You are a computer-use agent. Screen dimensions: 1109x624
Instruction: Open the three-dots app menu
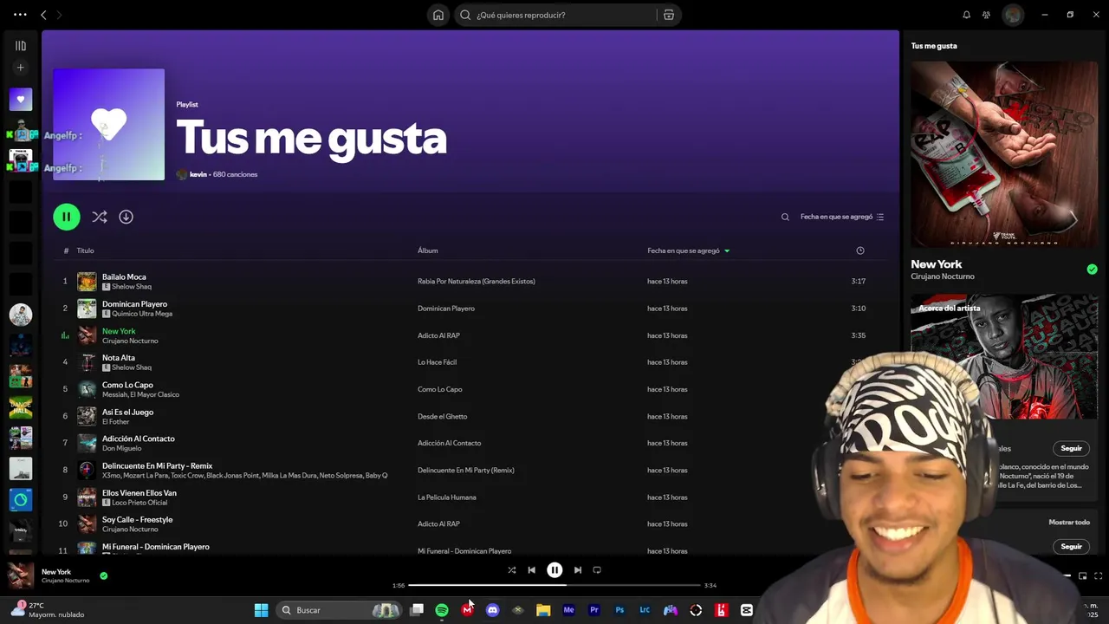click(20, 15)
